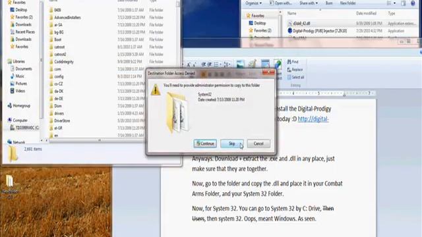Open Videos library in the left sidebar
The width and height of the screenshot is (422, 237).
(18, 91)
